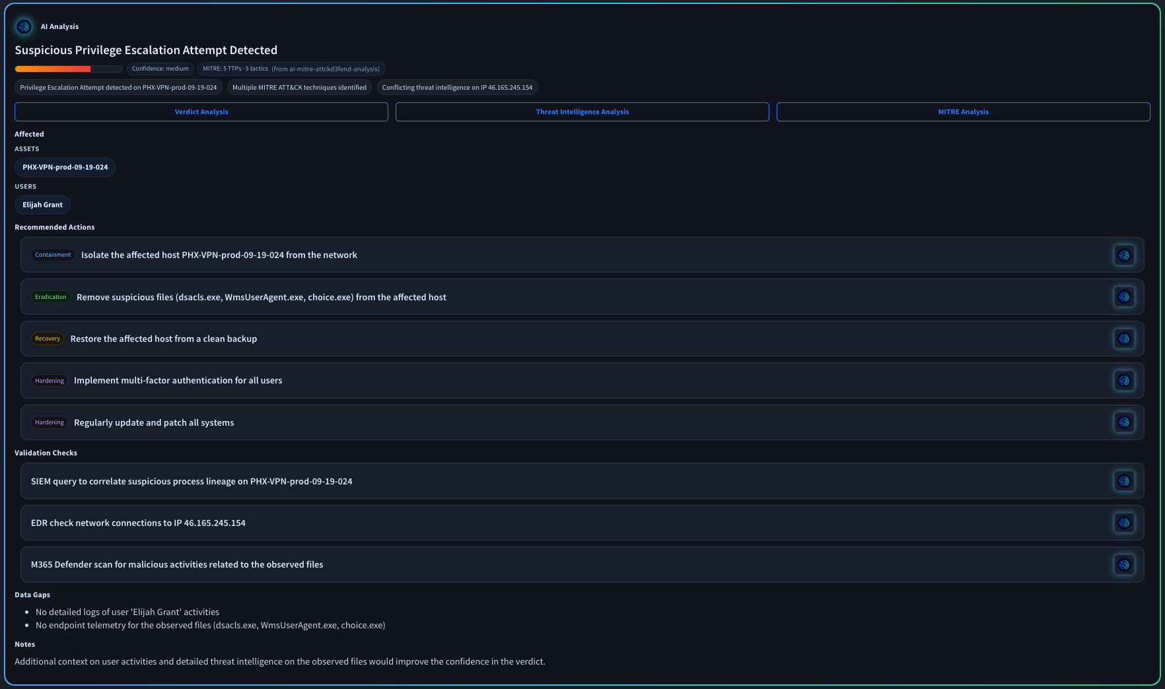Image resolution: width=1165 pixels, height=689 pixels.
Task: Open AI icon beside the M365 Defender scan check
Action: click(1124, 565)
